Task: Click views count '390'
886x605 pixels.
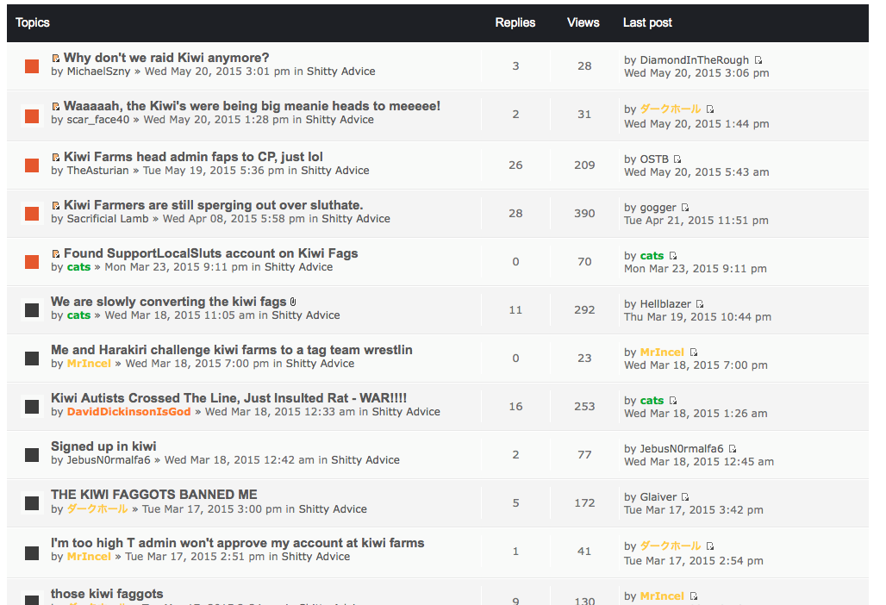Action: (584, 214)
